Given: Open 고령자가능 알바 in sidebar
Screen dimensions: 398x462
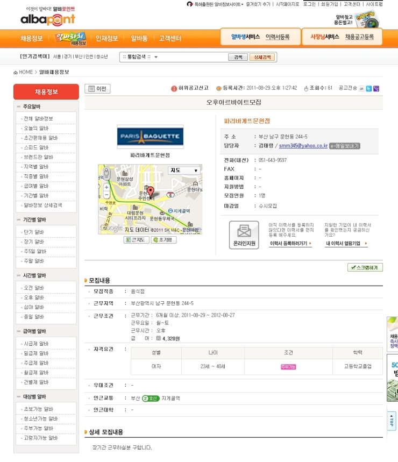Looking at the screenshot, I should click(41, 438).
